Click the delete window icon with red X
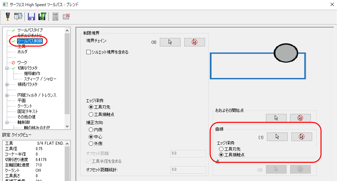This screenshot has height=181, width=337. [x=66, y=17]
